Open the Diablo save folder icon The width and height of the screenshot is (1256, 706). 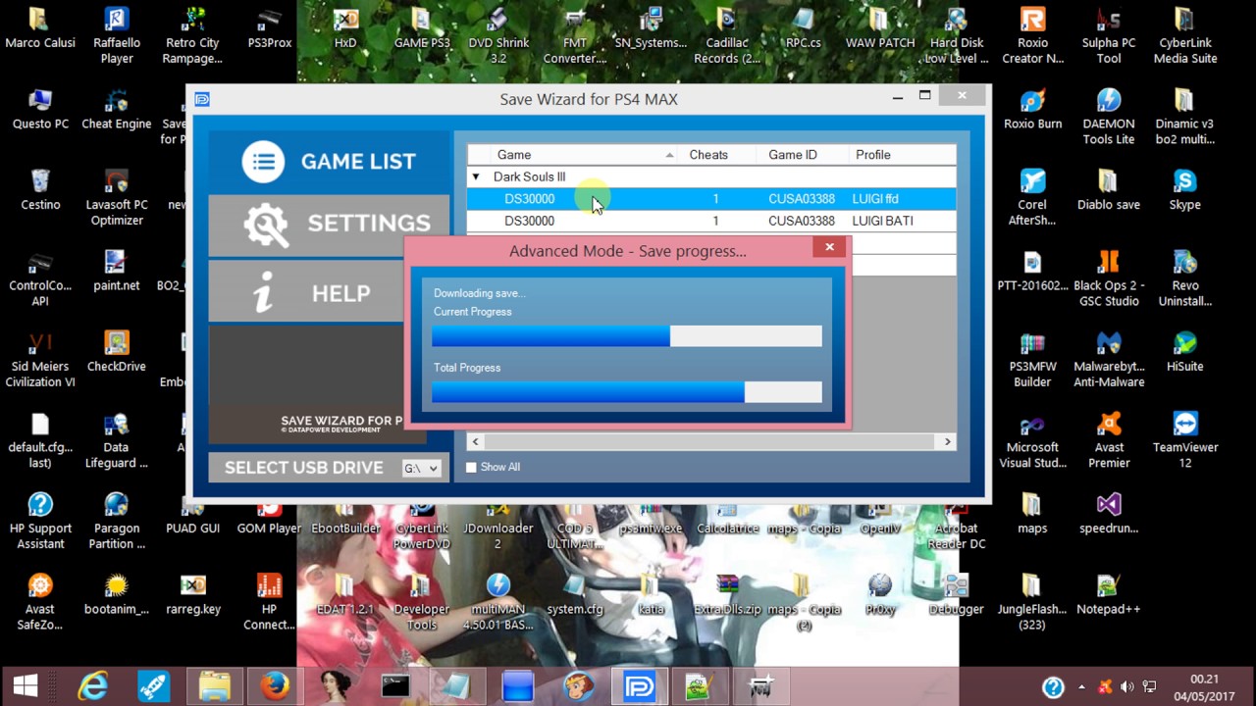(1109, 189)
